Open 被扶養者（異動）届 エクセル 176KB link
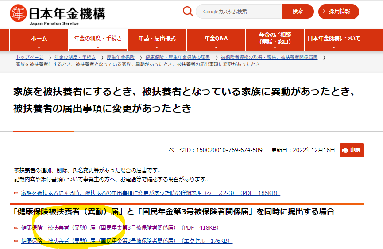This screenshot has width=383, height=249. pyautogui.click(x=127, y=241)
